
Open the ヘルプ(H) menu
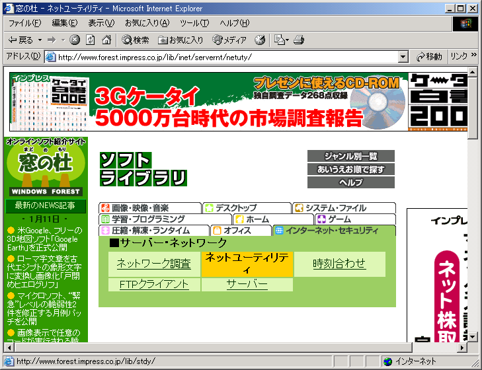click(x=235, y=23)
